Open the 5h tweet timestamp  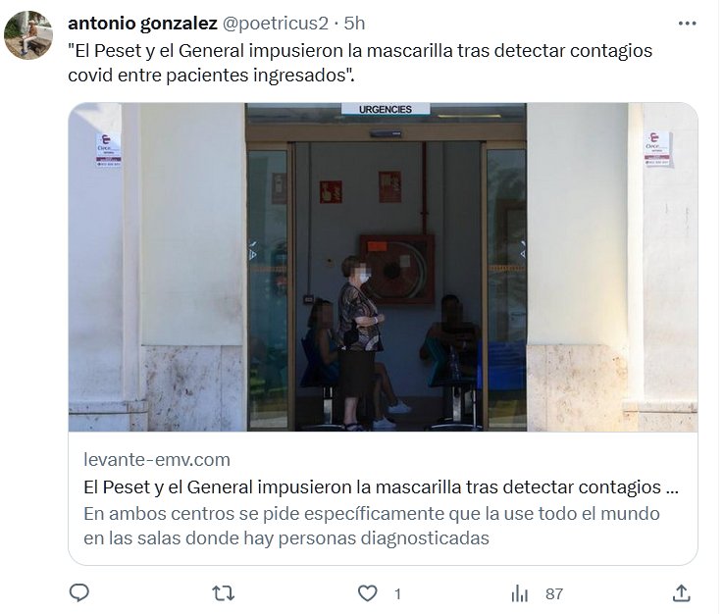(x=354, y=24)
